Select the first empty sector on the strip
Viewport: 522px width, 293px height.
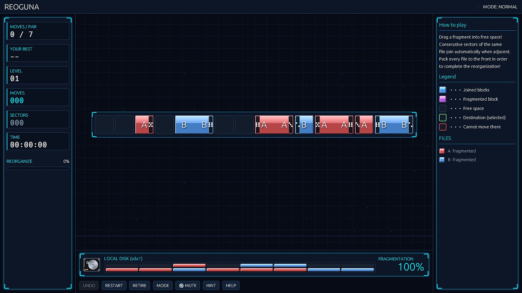pos(104,125)
